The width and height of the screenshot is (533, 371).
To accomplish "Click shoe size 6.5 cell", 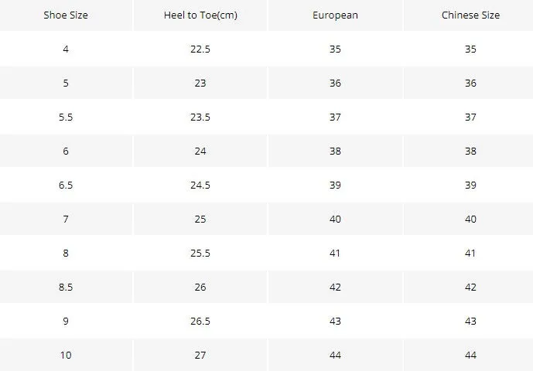I will point(66,185).
